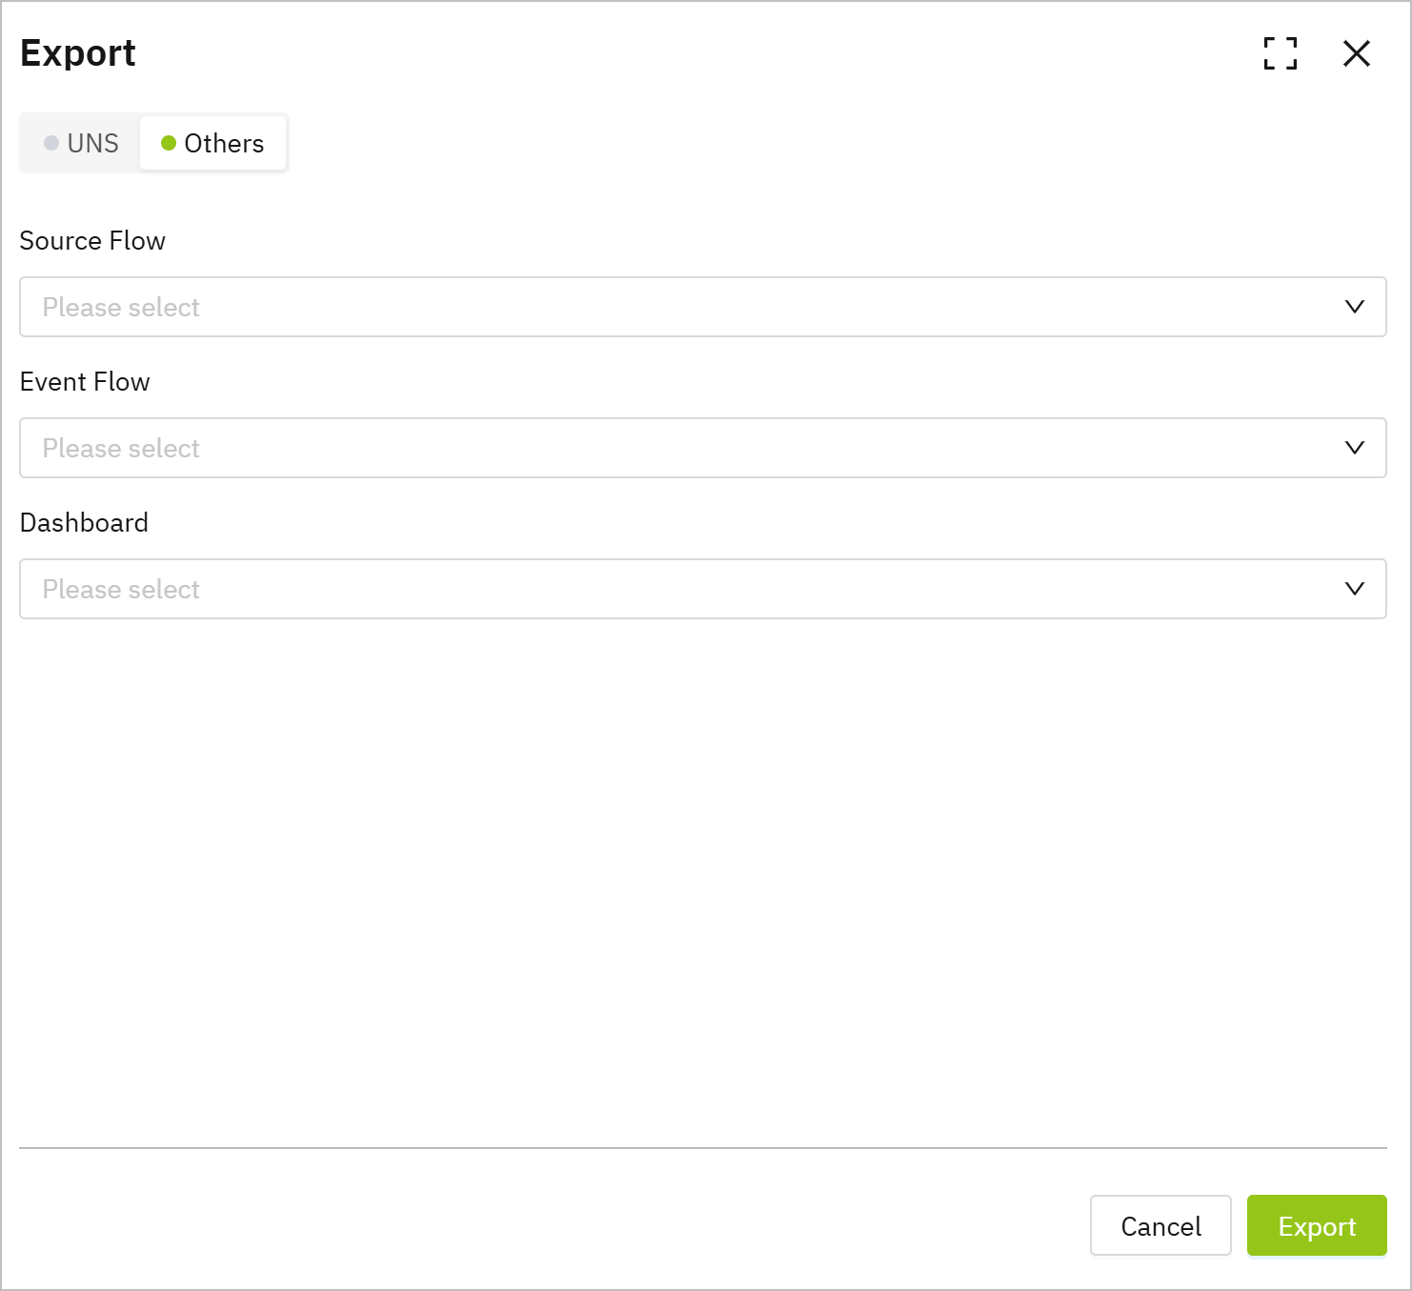Screen dimensions: 1412x1291
Task: Click the Export dialog title text
Action: [x=78, y=53]
